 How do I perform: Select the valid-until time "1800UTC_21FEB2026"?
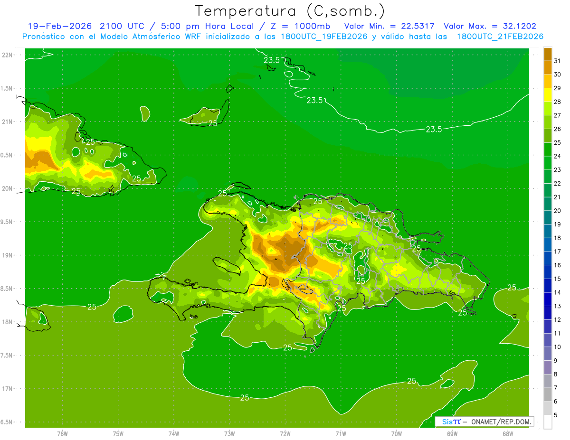click(500, 37)
